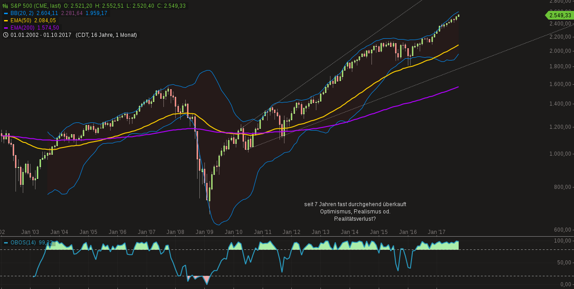Click the green 2.549,33 current price tag
This screenshot has width=574, height=289.
pos(559,15)
